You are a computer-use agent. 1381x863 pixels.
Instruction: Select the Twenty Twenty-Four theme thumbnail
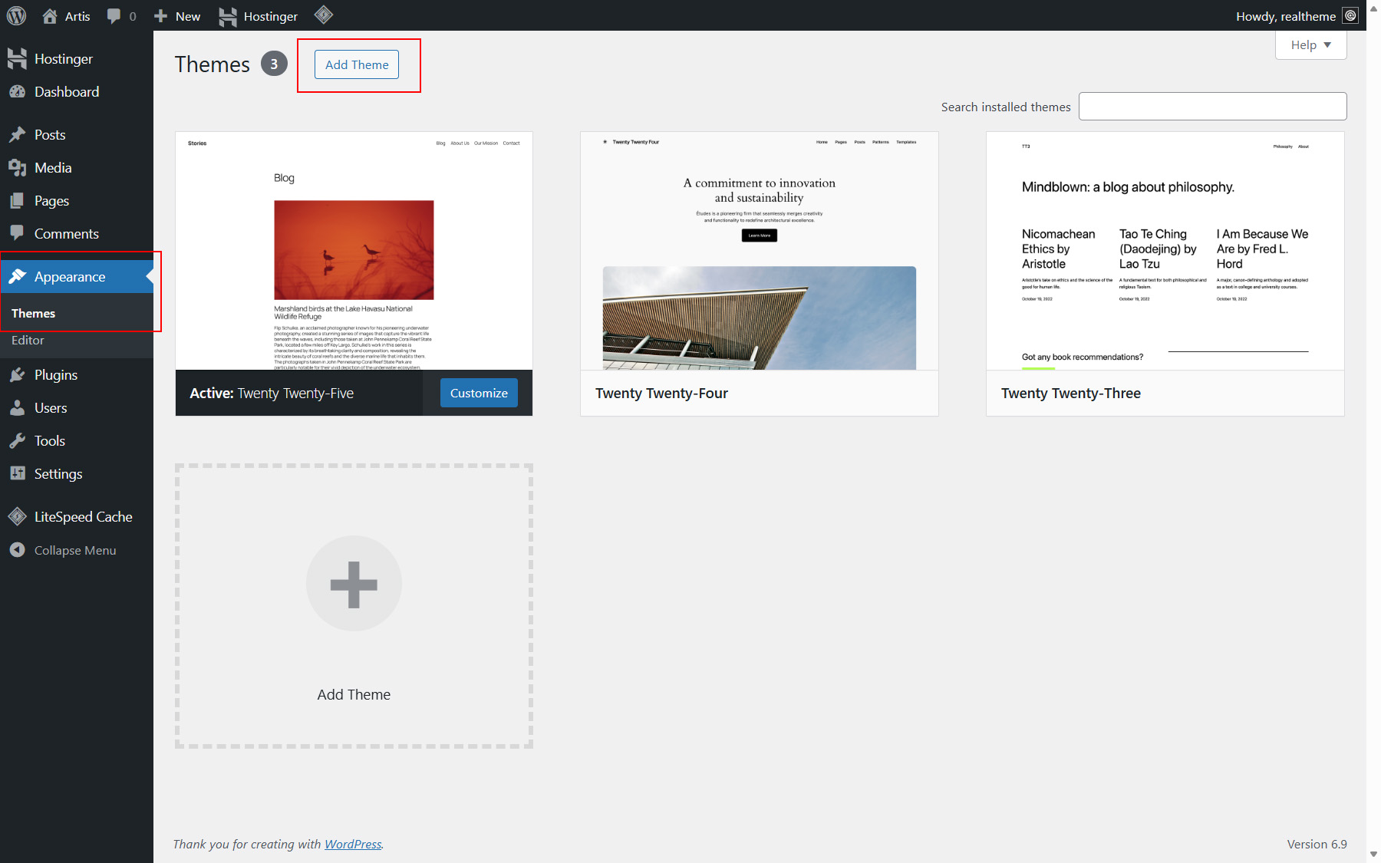coord(759,252)
